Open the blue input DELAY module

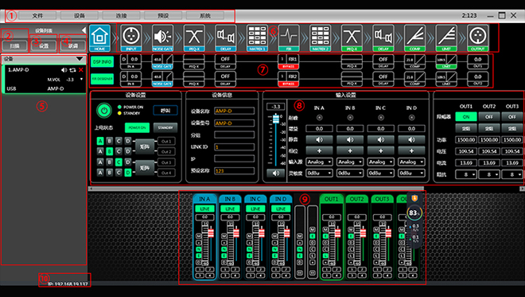(x=225, y=37)
